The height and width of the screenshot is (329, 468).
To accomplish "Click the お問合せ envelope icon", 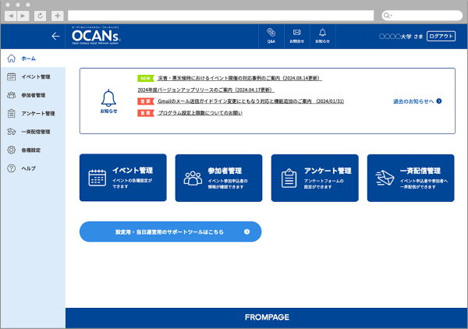I will (296, 34).
